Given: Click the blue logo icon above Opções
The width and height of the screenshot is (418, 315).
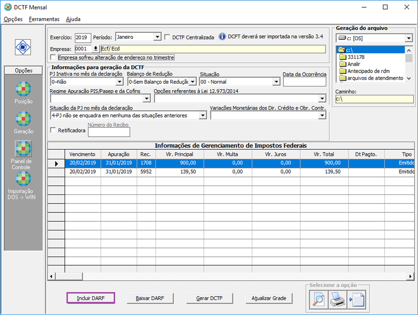Looking at the screenshot, I should click(23, 47).
